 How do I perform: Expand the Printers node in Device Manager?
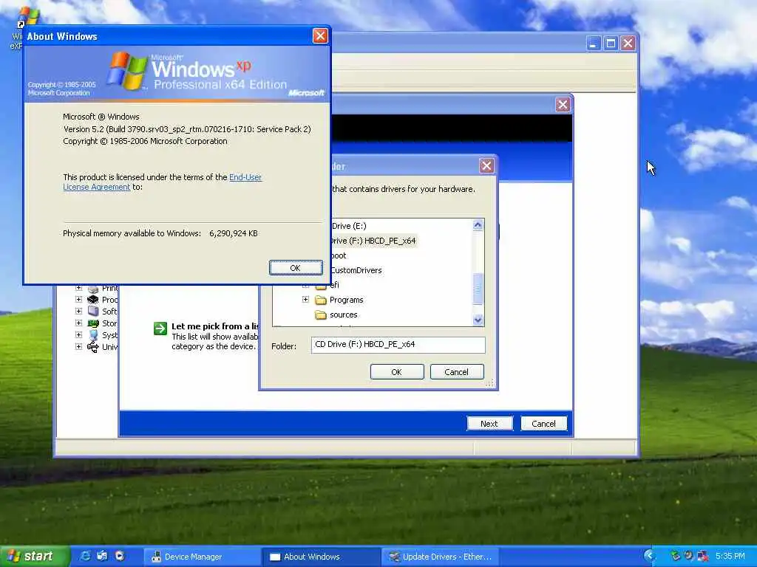click(x=78, y=288)
